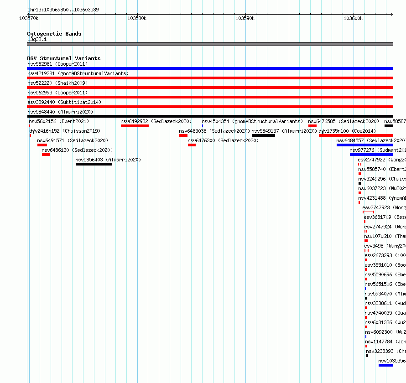The height and width of the screenshot is (383, 406).
Task: Click nsv1147784 variant label
Action: (385, 342)
